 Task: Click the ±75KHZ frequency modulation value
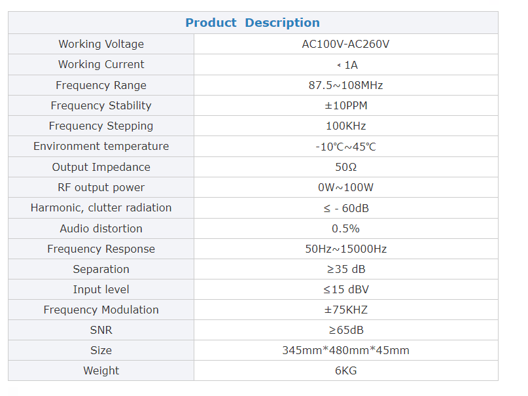[x=345, y=310]
